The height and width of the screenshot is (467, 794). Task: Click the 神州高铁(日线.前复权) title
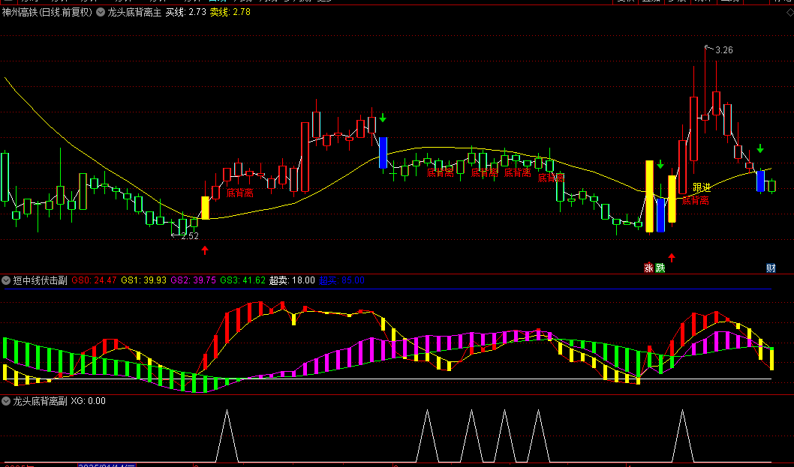pos(47,12)
